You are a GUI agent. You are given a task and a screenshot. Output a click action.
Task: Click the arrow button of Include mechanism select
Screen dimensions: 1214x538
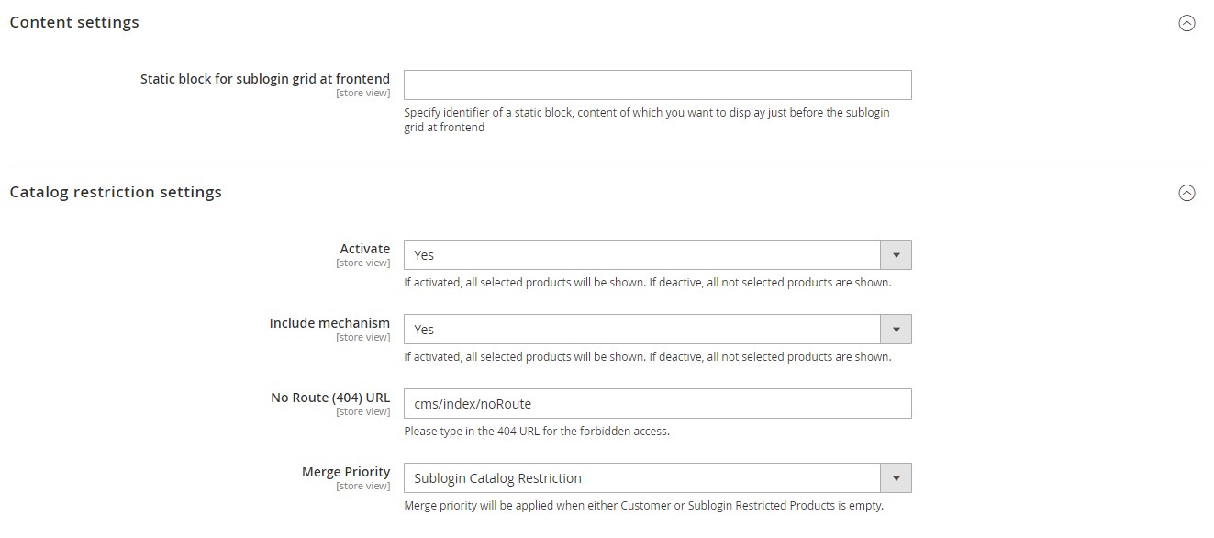[x=896, y=329]
